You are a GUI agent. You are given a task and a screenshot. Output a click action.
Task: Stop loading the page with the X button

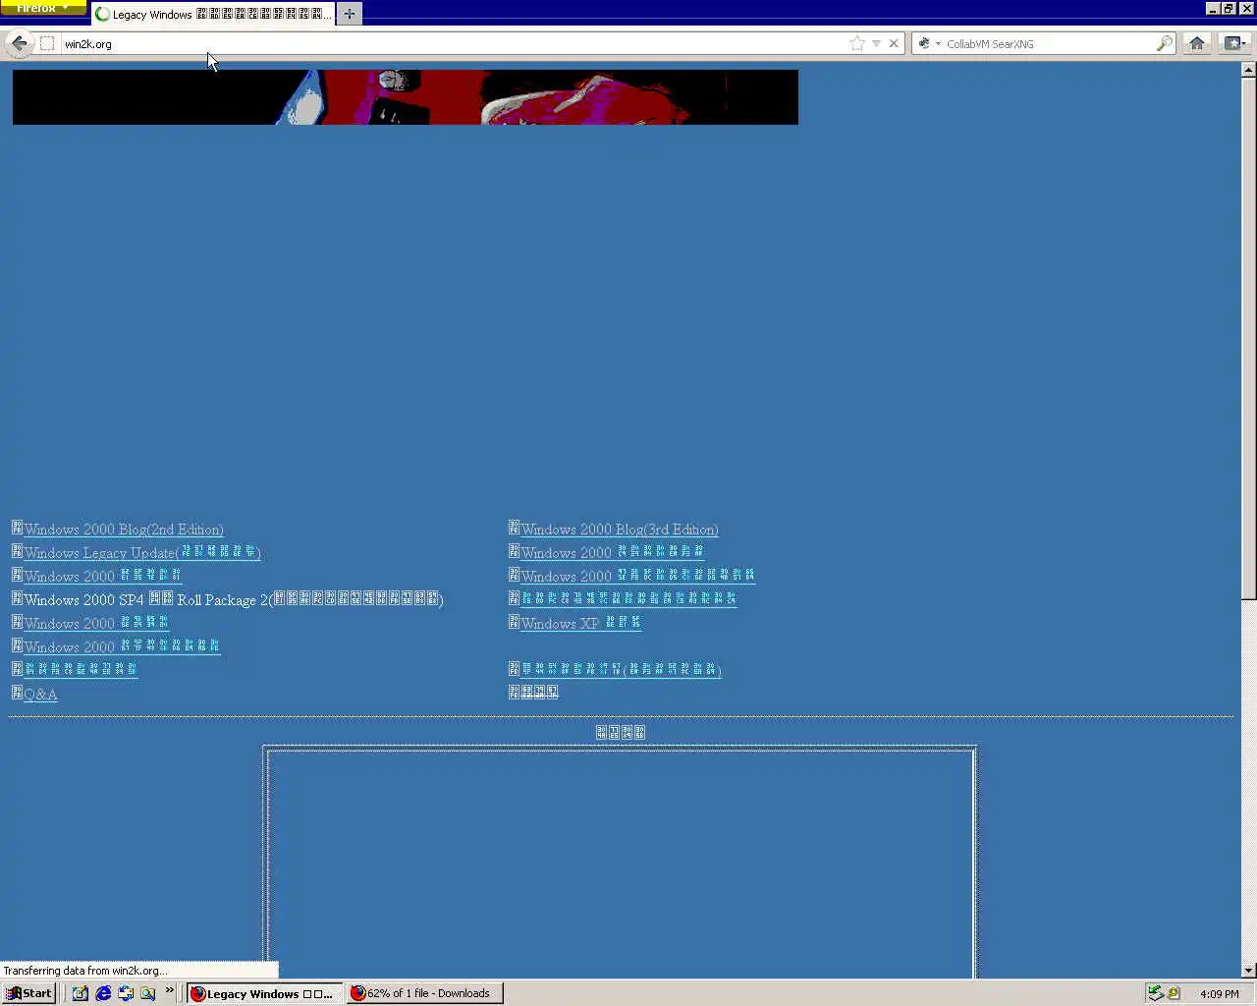click(894, 43)
